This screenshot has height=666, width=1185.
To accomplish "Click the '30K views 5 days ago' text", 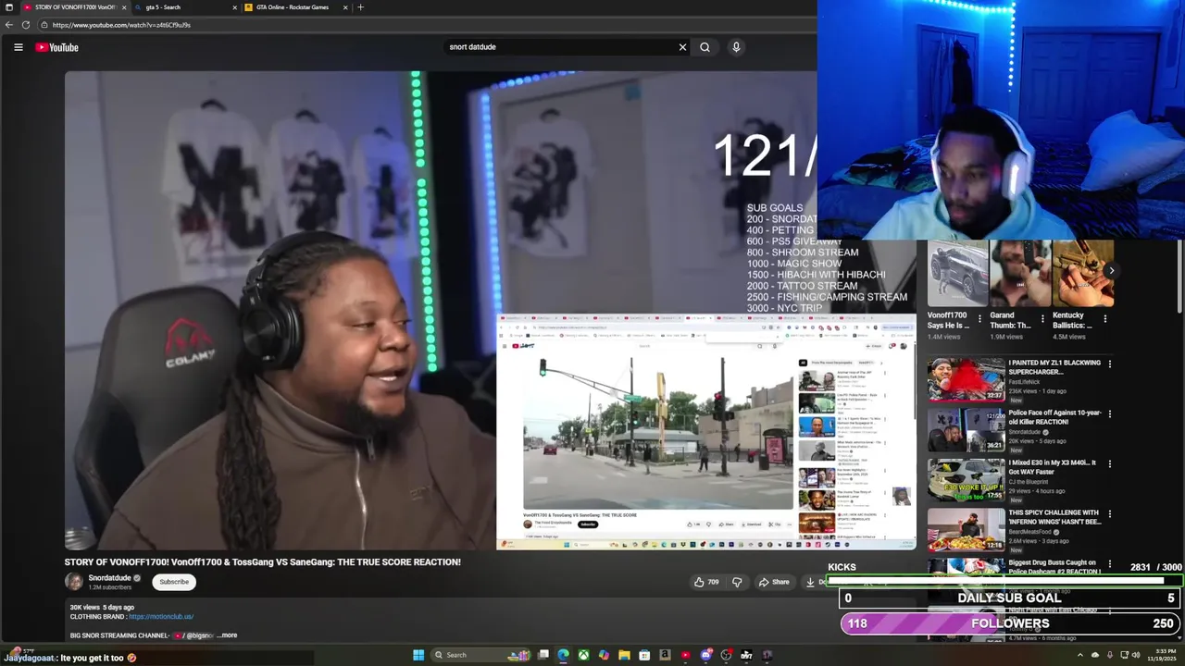I will tap(102, 608).
